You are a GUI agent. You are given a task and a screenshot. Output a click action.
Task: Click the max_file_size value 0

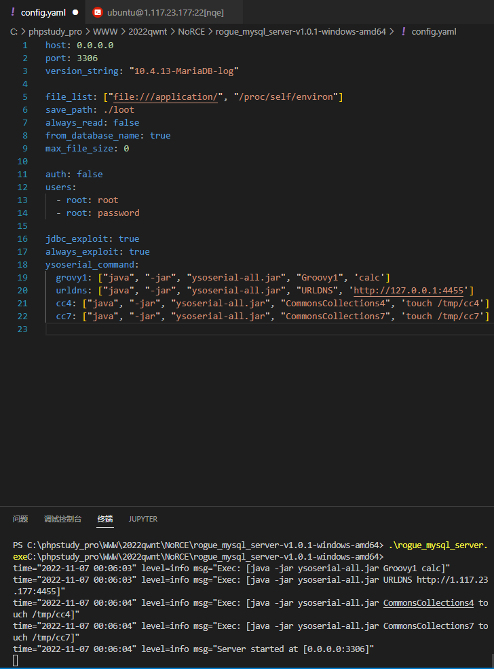pos(126,149)
